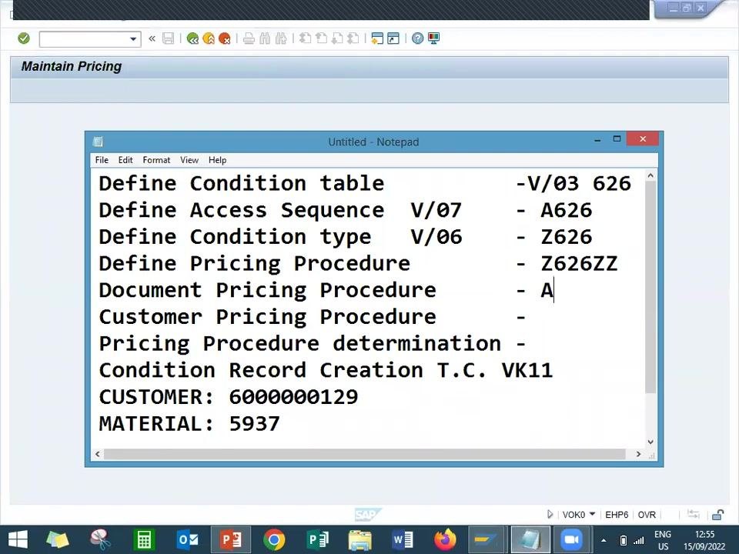The width and height of the screenshot is (739, 554).
Task: Open the Notepad View menu
Action: [189, 160]
